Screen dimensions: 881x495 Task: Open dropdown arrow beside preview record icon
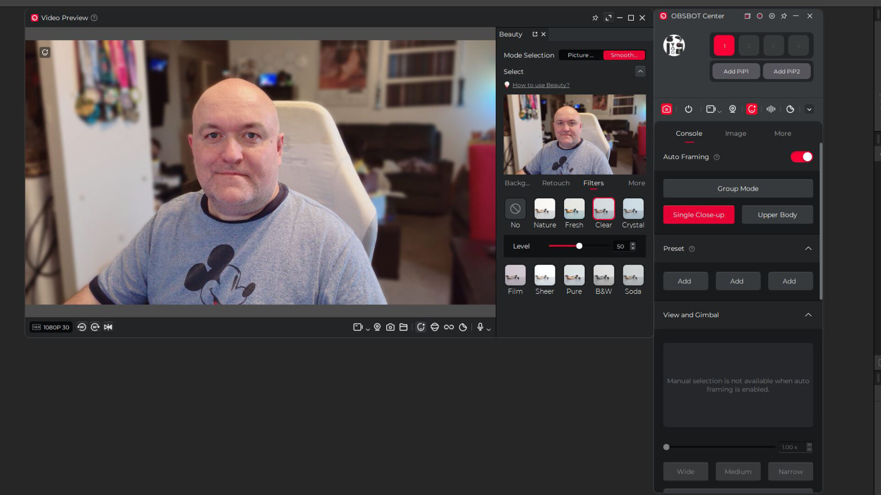pos(367,330)
